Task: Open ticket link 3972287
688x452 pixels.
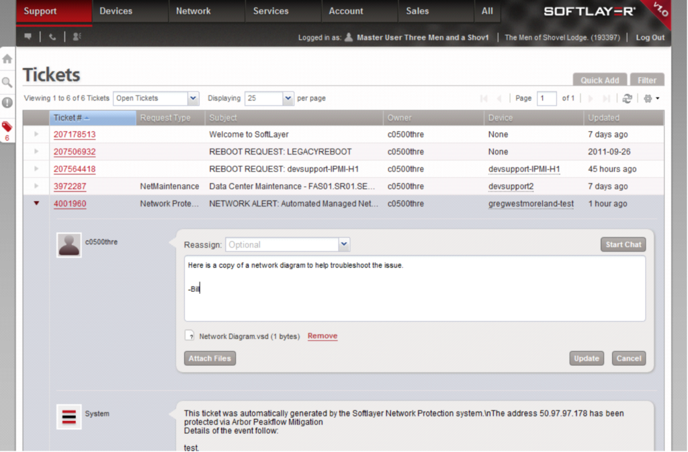Action: click(70, 186)
